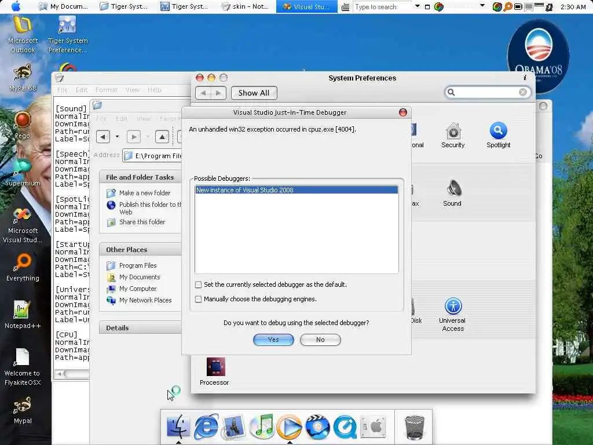The width and height of the screenshot is (593, 445).
Task: Open iTunes music icon in dock
Action: click(x=262, y=426)
